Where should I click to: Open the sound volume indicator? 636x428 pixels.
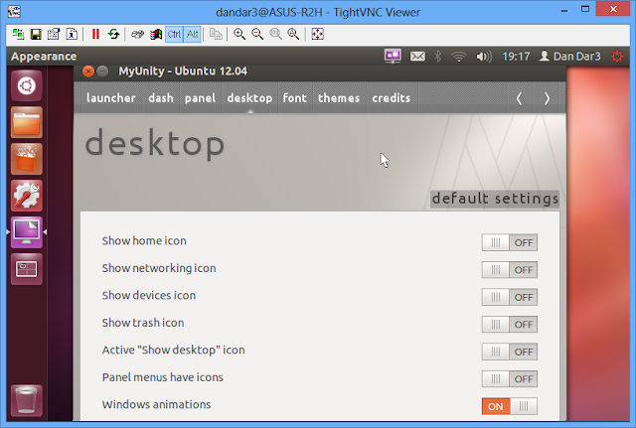click(x=484, y=57)
